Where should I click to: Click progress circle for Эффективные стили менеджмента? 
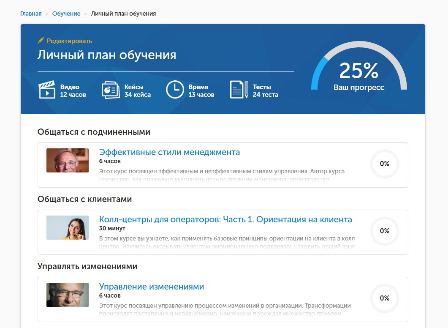pyautogui.click(x=385, y=164)
